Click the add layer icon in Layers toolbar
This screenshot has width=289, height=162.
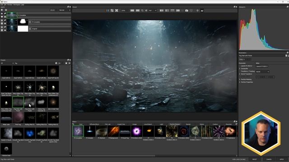coord(2,10)
